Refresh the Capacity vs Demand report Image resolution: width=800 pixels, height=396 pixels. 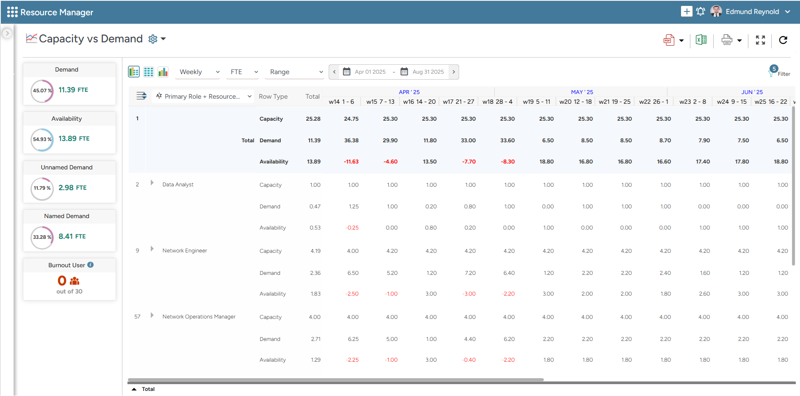pos(783,40)
